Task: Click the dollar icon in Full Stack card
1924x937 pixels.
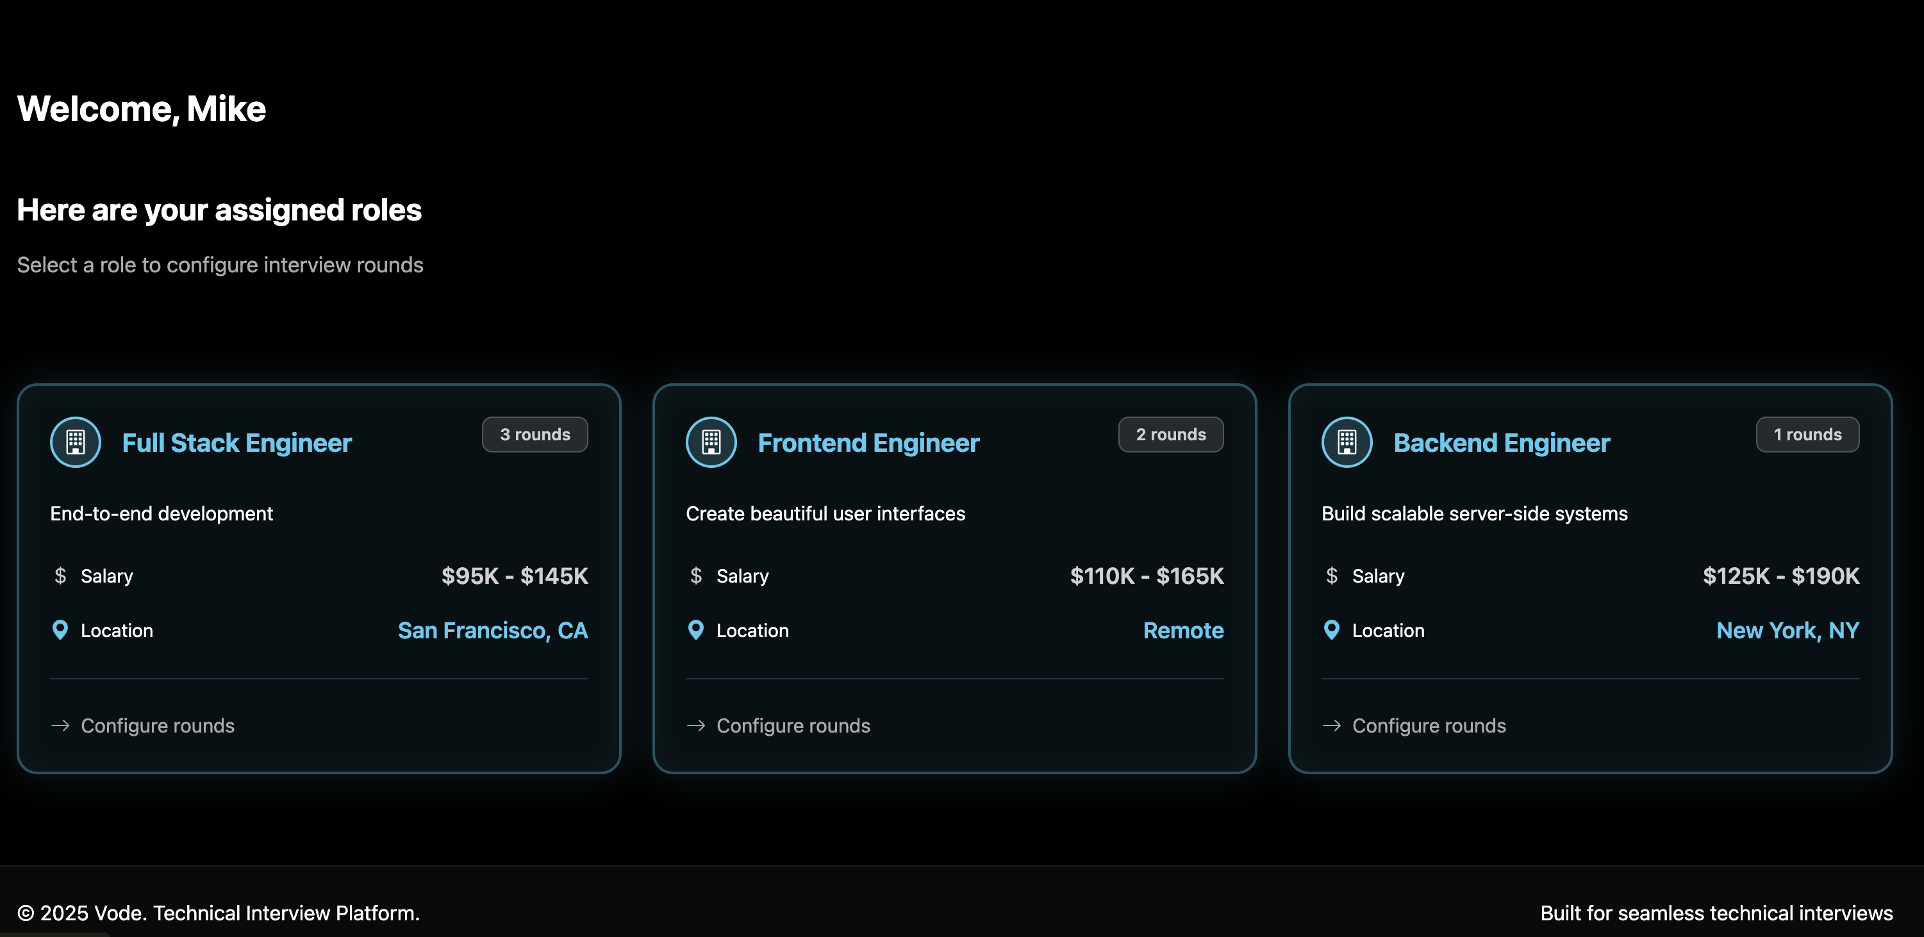Action: (60, 576)
